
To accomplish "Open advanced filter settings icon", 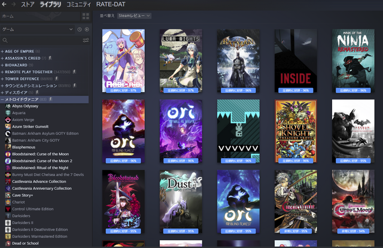I will (86, 40).
